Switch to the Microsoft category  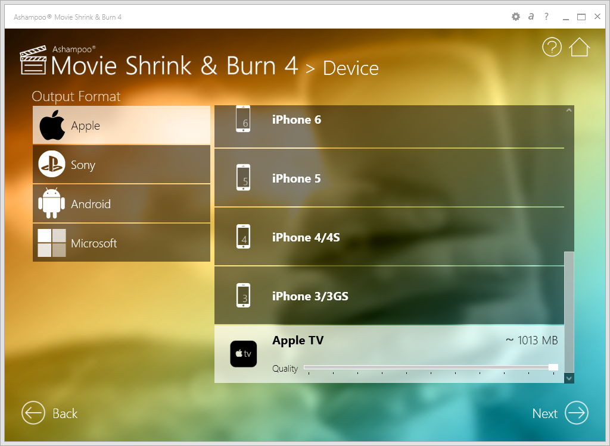(122, 243)
